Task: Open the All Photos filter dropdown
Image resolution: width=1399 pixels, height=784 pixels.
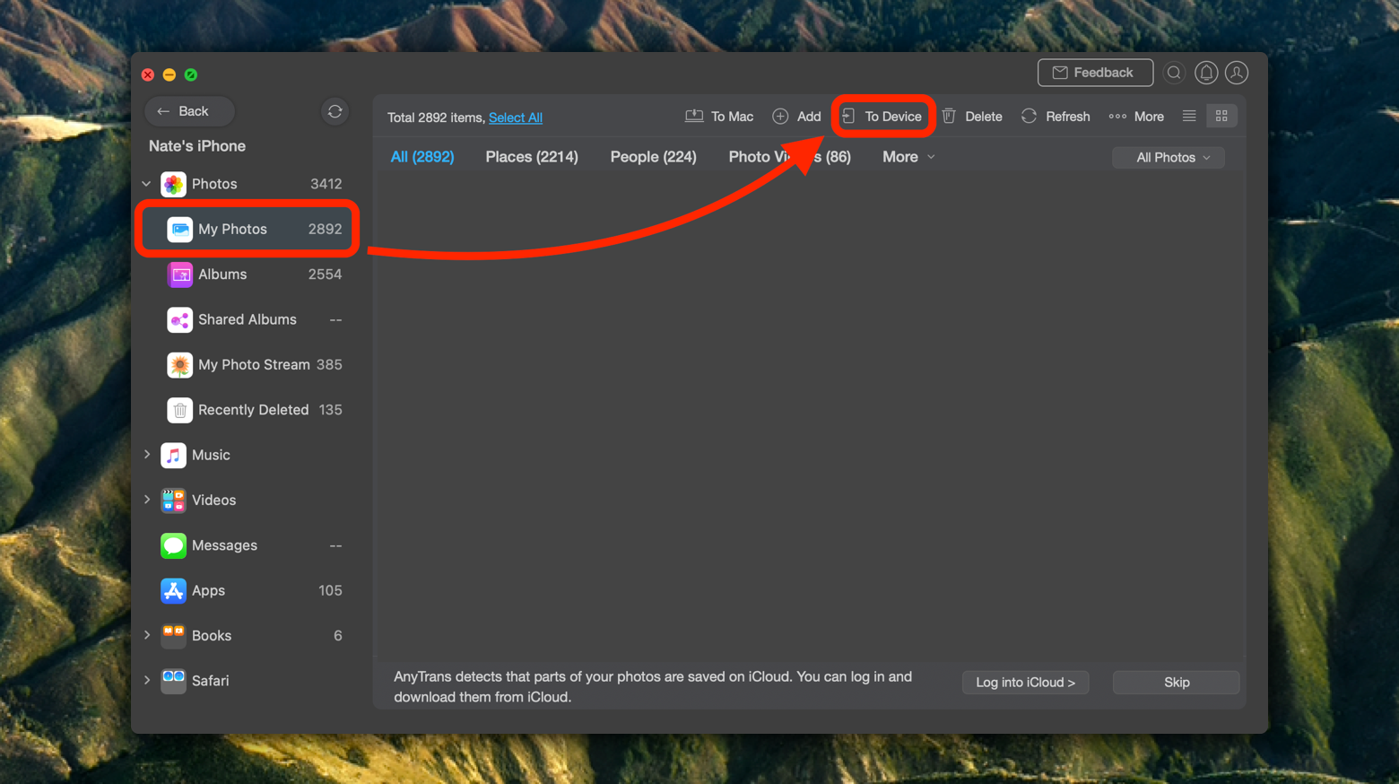Action: coord(1169,158)
